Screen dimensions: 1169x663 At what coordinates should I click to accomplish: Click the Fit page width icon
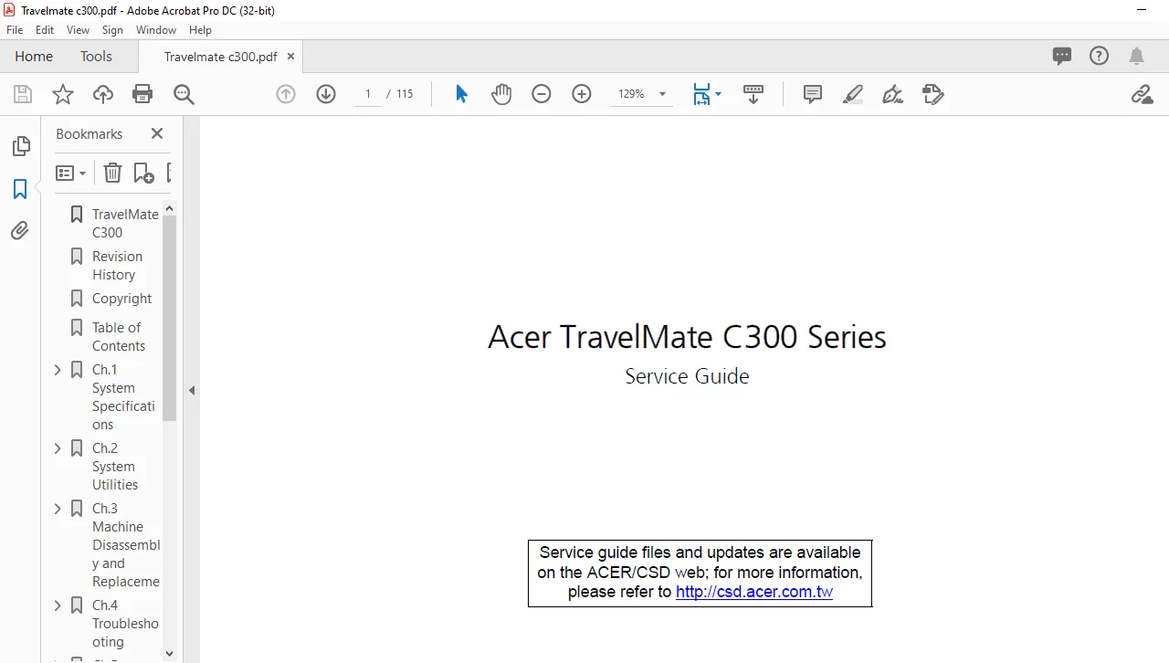pos(701,94)
